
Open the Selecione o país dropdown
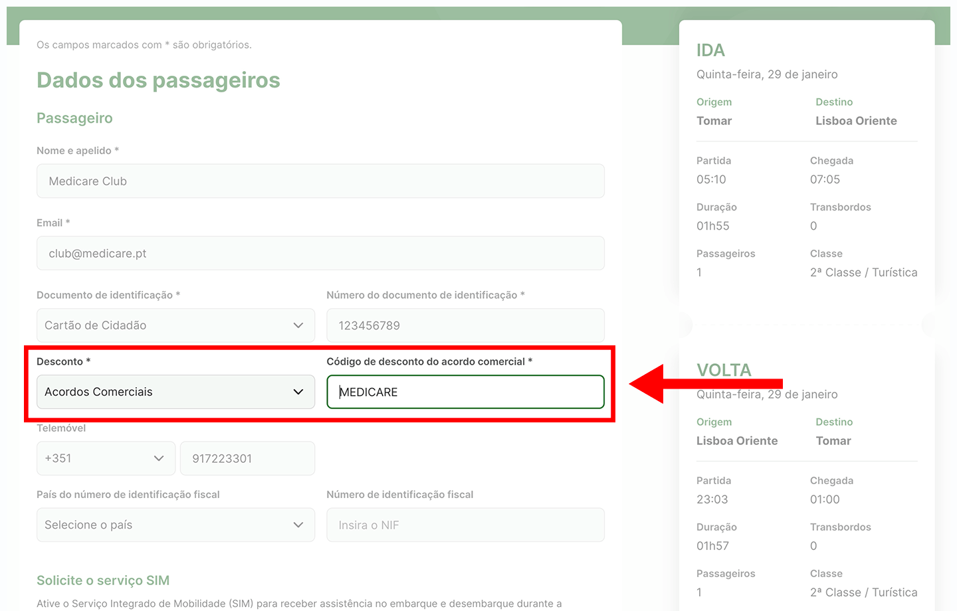pos(175,525)
